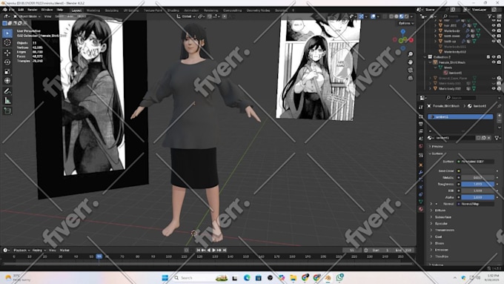Open the Object properties tab

tap(421, 165)
